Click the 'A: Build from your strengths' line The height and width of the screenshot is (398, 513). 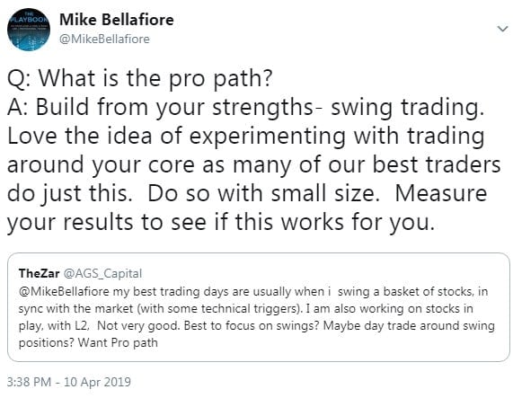[245, 108]
